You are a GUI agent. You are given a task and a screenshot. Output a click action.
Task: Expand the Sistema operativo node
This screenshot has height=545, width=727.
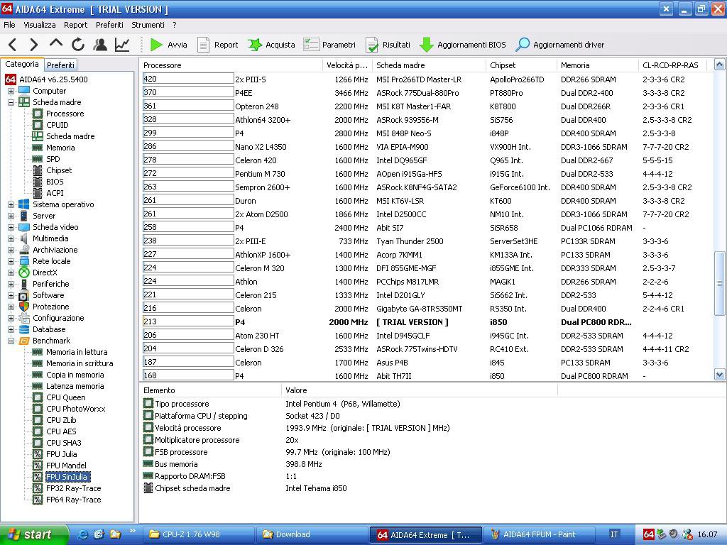[11, 204]
